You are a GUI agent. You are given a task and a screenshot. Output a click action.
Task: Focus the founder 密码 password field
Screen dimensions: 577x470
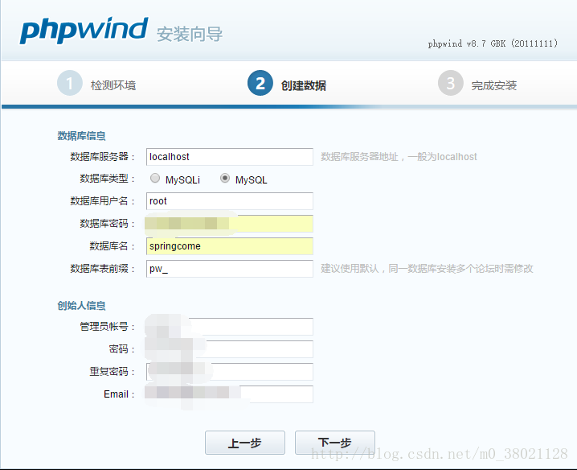tap(230, 349)
